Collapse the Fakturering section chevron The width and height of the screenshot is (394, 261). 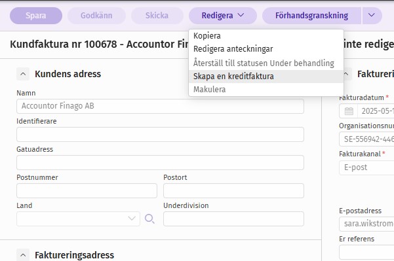click(x=347, y=74)
